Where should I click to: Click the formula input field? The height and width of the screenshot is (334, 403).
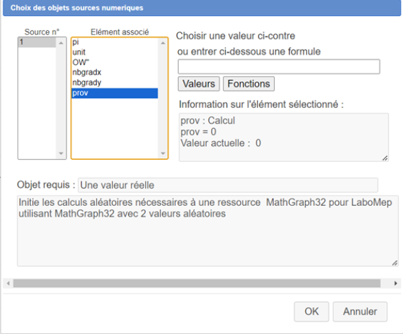279,66
